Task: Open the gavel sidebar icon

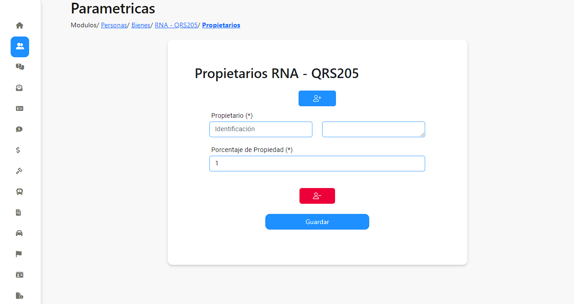Action: click(19, 171)
